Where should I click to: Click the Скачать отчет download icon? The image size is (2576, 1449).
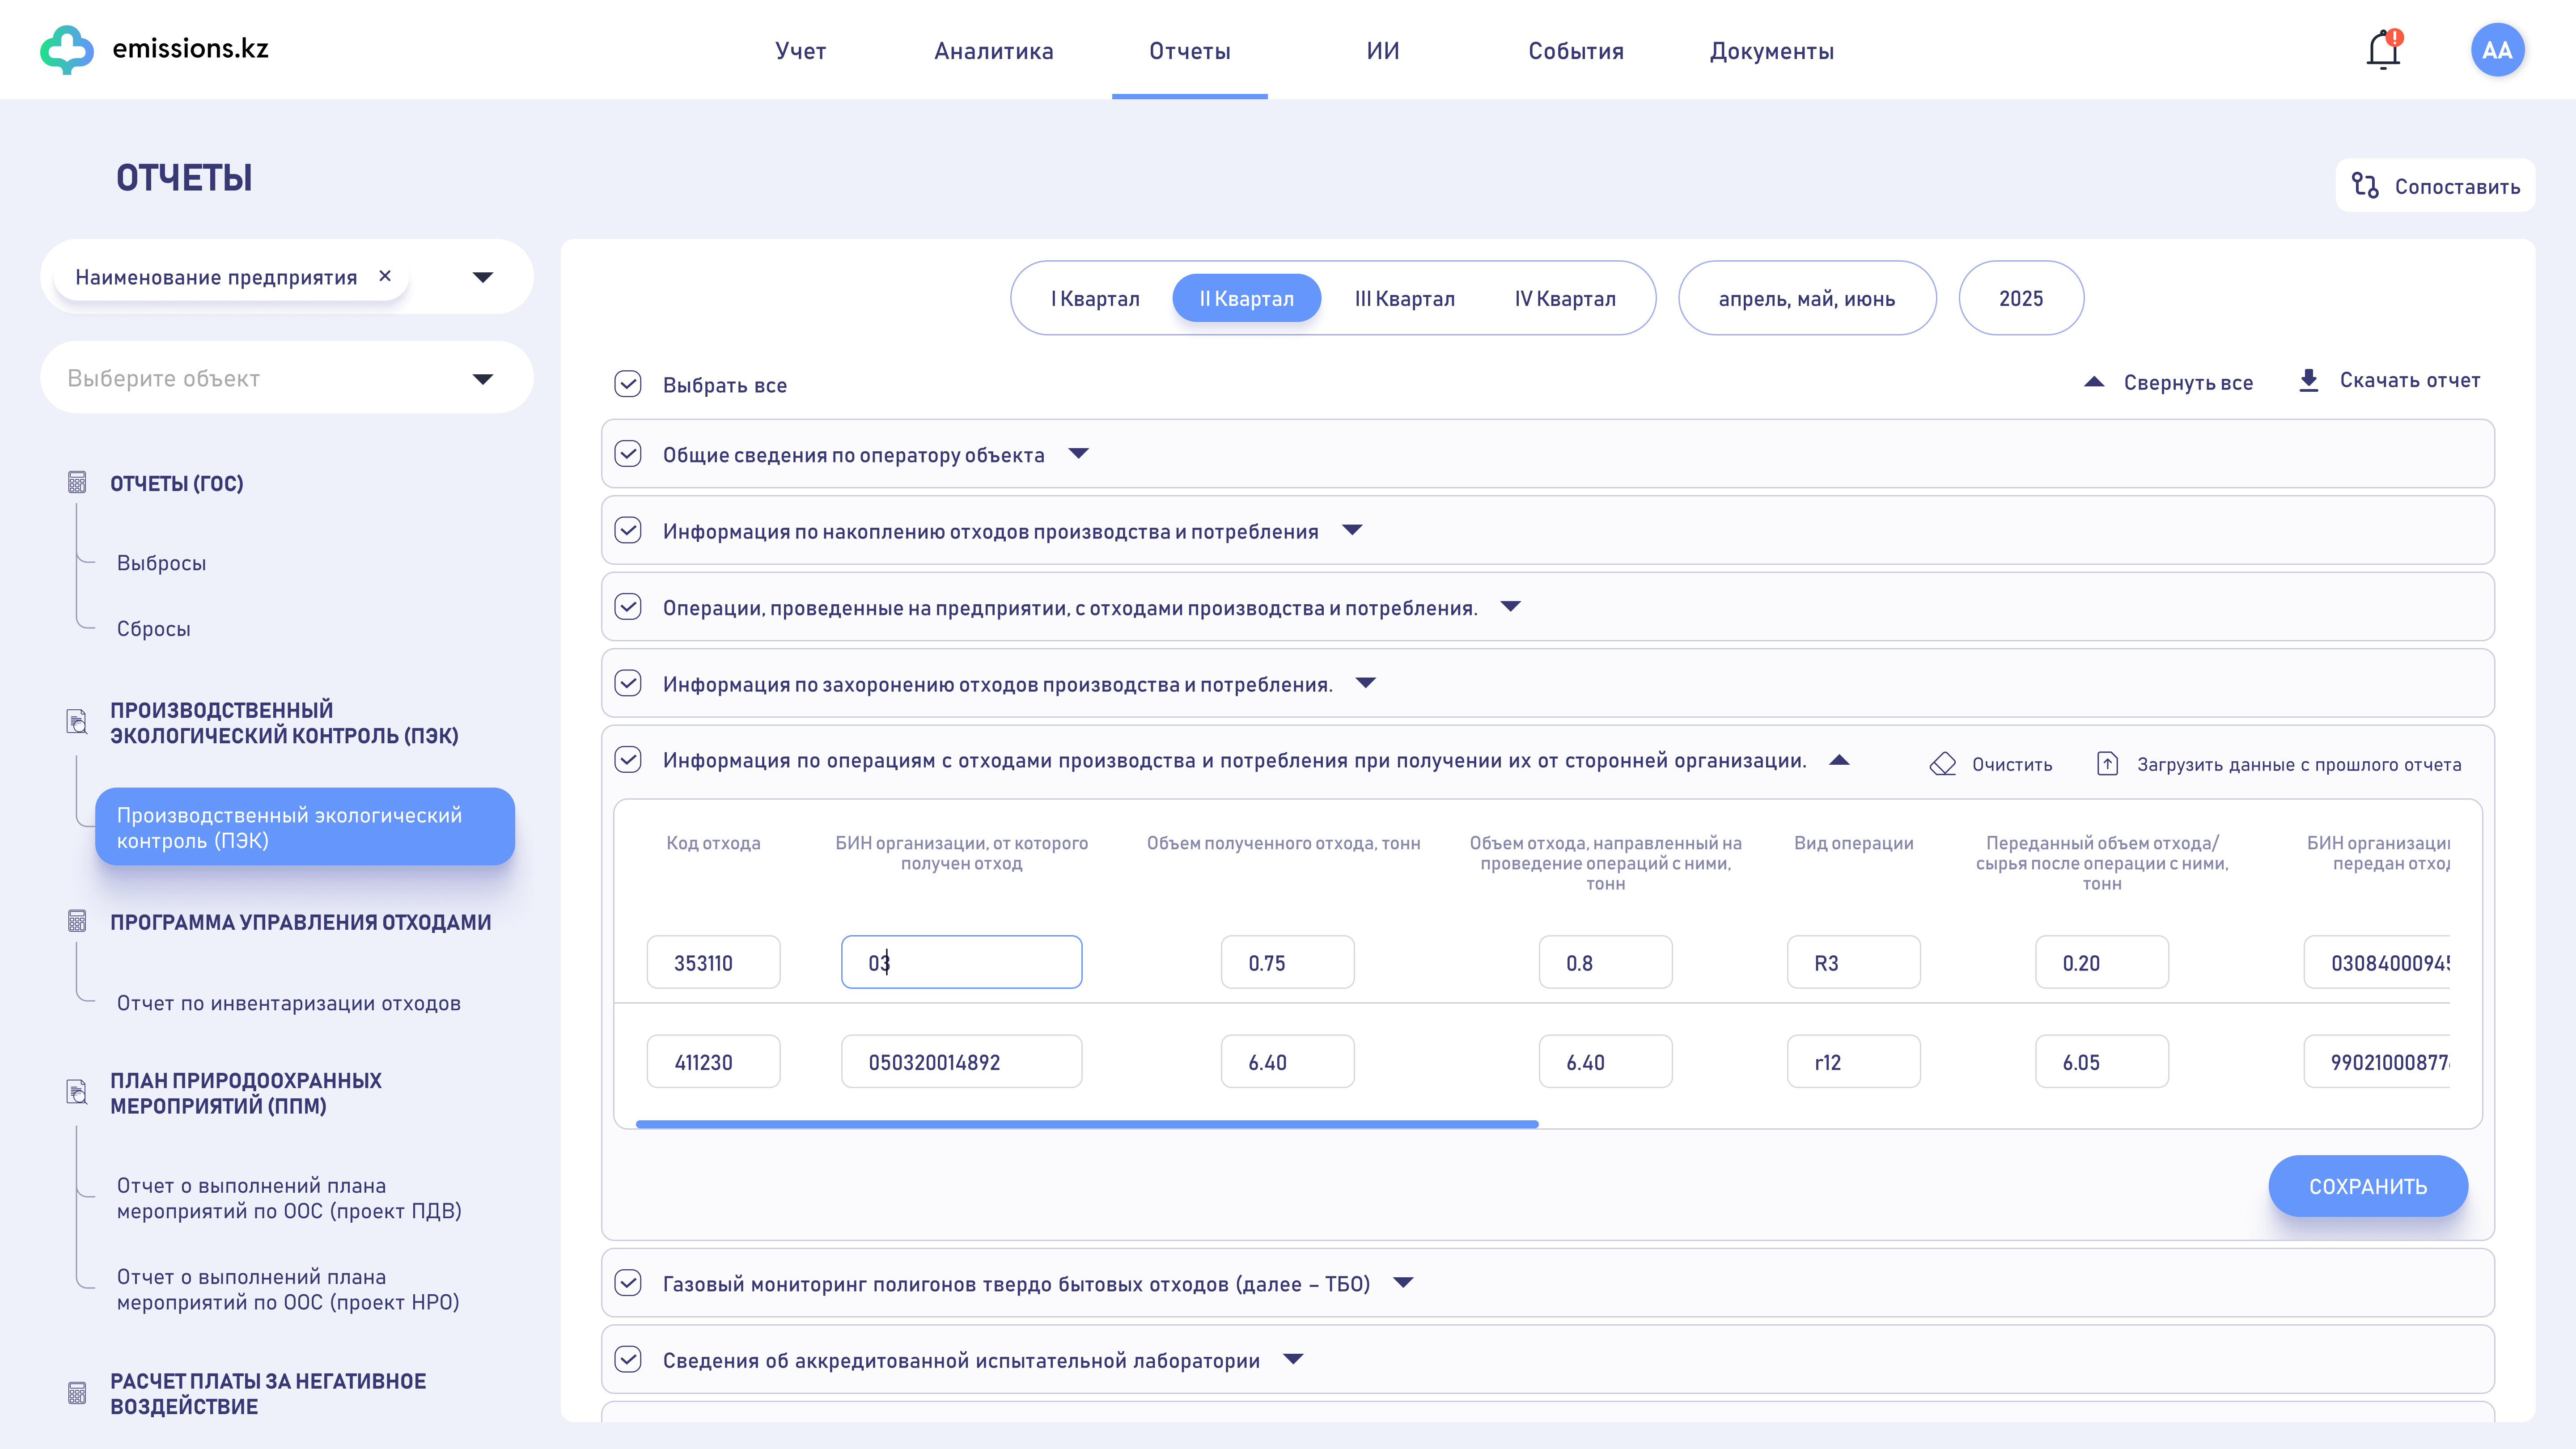coord(2309,381)
